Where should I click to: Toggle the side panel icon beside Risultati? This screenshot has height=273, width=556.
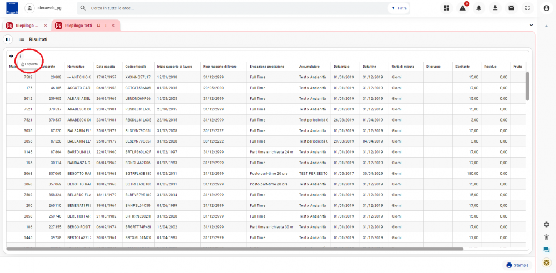(8, 39)
